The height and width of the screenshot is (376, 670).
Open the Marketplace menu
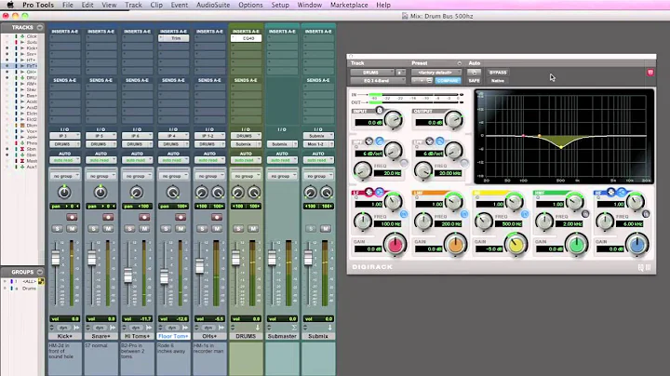(x=349, y=5)
